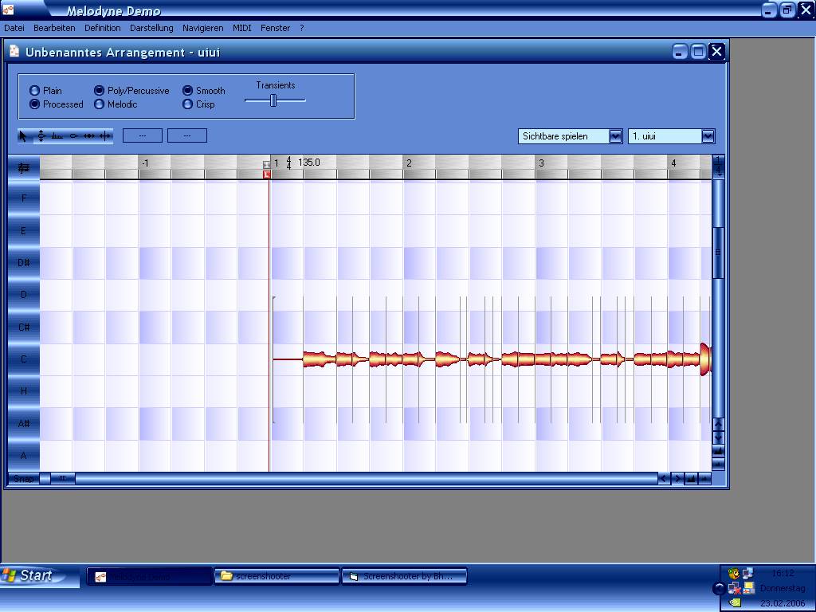This screenshot has height=612, width=816.
Task: Click the first '---' value field
Action: pos(143,135)
